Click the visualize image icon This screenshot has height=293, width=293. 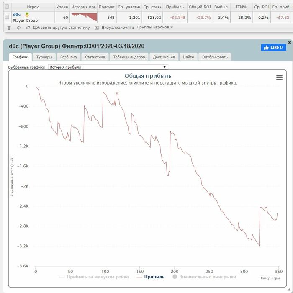click(x=97, y=28)
